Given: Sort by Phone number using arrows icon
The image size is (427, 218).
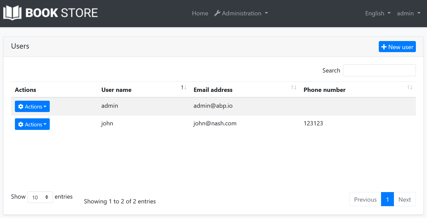Looking at the screenshot, I should (x=410, y=87).
